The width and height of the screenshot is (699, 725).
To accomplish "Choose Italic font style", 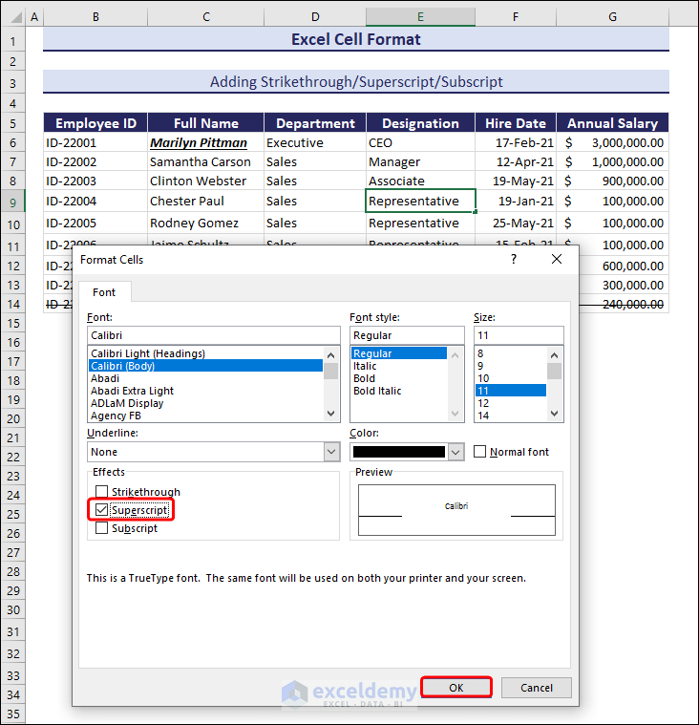I will click(399, 366).
